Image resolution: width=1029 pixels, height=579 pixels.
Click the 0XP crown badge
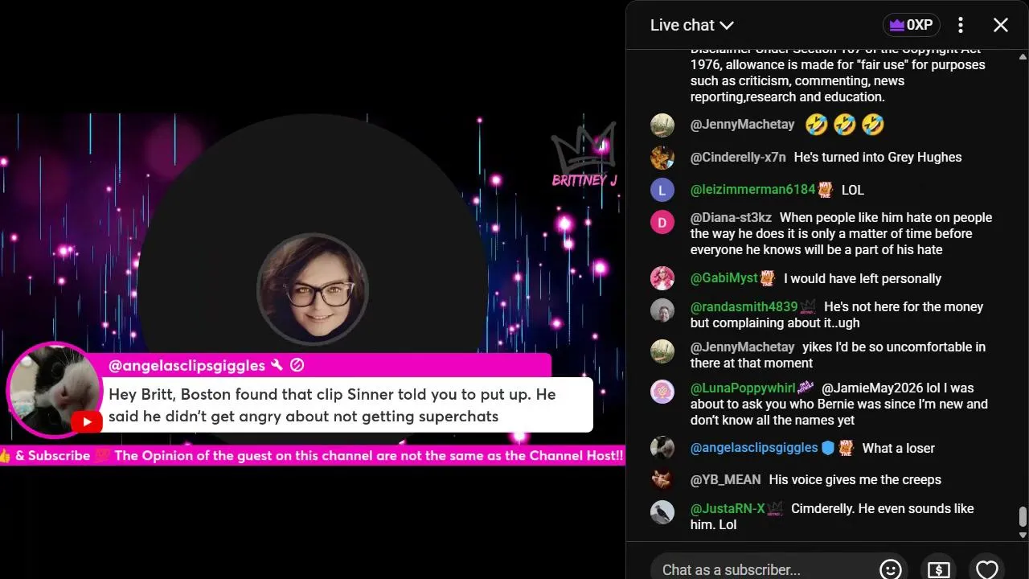pyautogui.click(x=911, y=25)
